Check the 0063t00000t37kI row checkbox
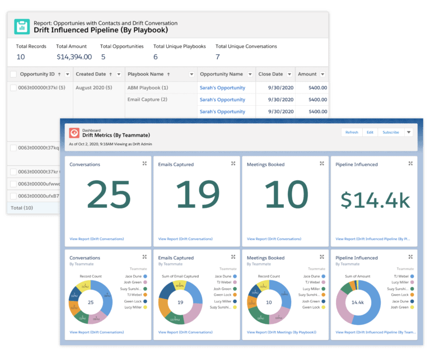The width and height of the screenshot is (430, 354). pos(13,88)
